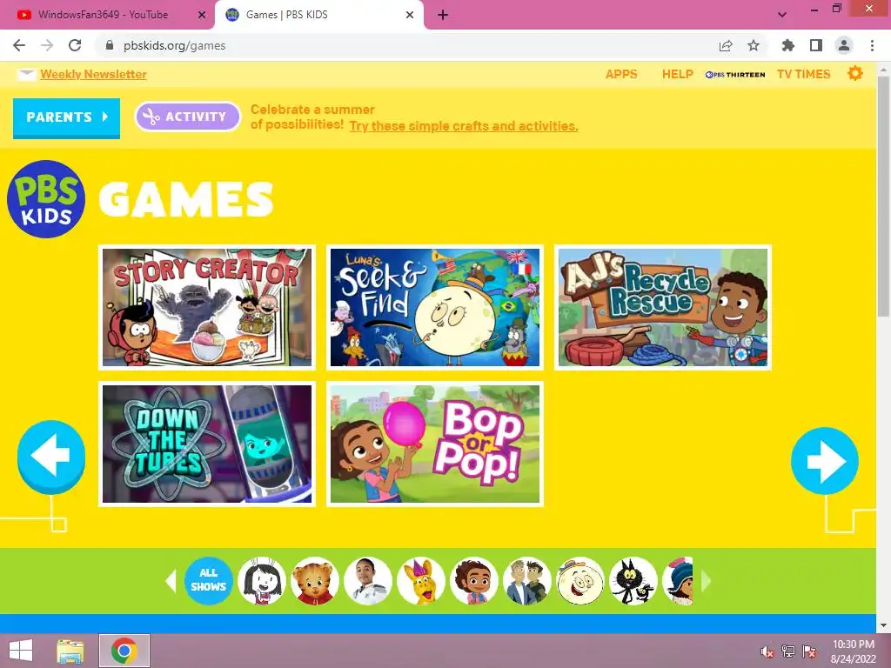The width and height of the screenshot is (891, 668).
Task: Click the PBS KIDS logo
Action: tap(46, 199)
